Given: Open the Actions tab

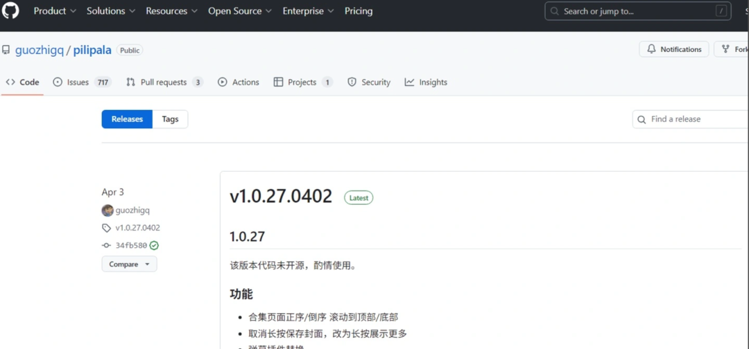Looking at the screenshot, I should (x=239, y=82).
